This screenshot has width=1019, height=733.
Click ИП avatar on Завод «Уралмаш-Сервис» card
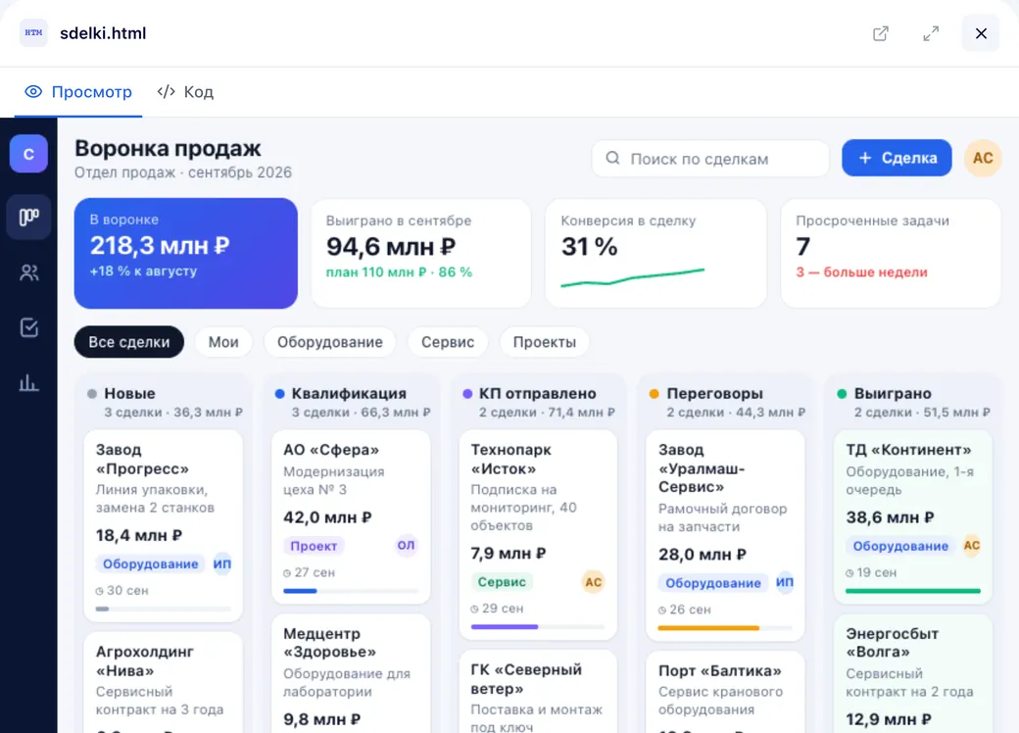[x=785, y=582]
